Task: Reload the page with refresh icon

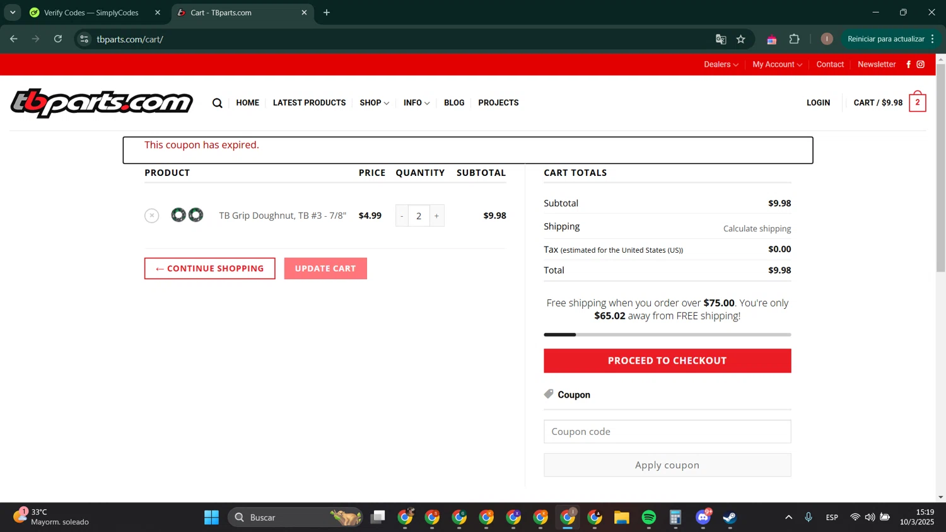Action: (x=58, y=39)
